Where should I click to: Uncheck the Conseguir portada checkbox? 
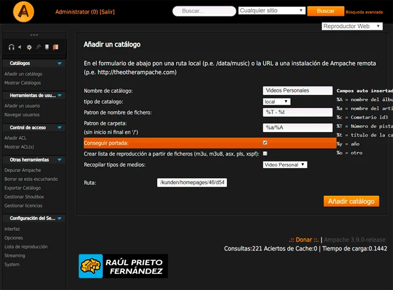pyautogui.click(x=265, y=143)
